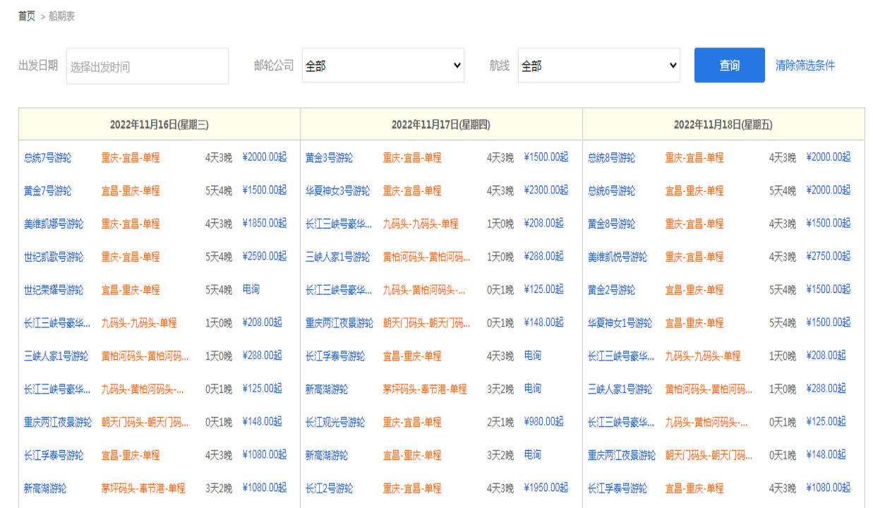The height and width of the screenshot is (508, 873).
Task: Select 黄金3号游轮 cruise link
Action: click(x=329, y=157)
